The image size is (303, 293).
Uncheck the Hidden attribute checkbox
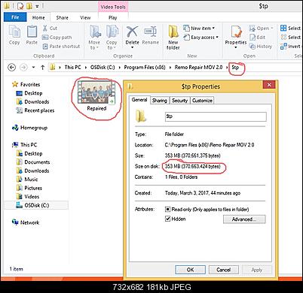(167, 219)
